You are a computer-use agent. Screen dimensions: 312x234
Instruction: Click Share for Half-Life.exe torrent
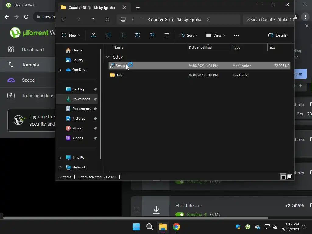pyautogui.click(x=295, y=205)
